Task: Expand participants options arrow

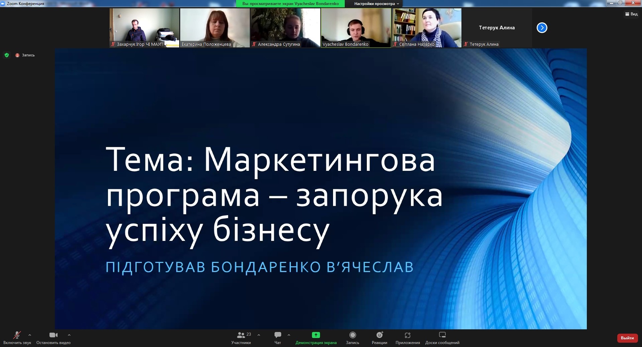Action: pyautogui.click(x=259, y=335)
